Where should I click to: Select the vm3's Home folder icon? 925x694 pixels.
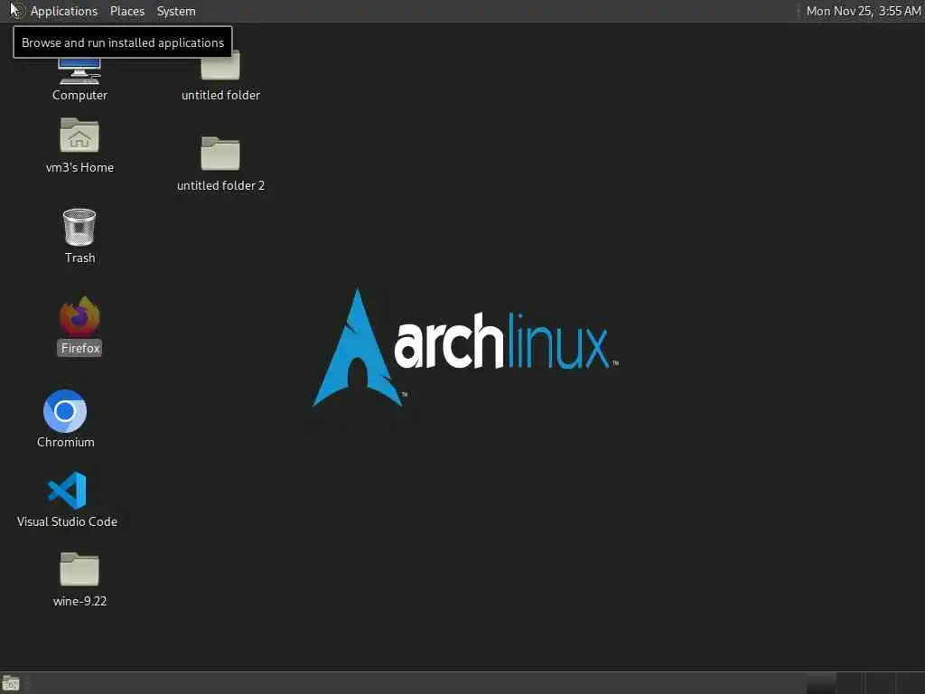tap(79, 136)
